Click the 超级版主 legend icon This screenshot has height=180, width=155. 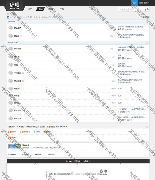[21, 132]
